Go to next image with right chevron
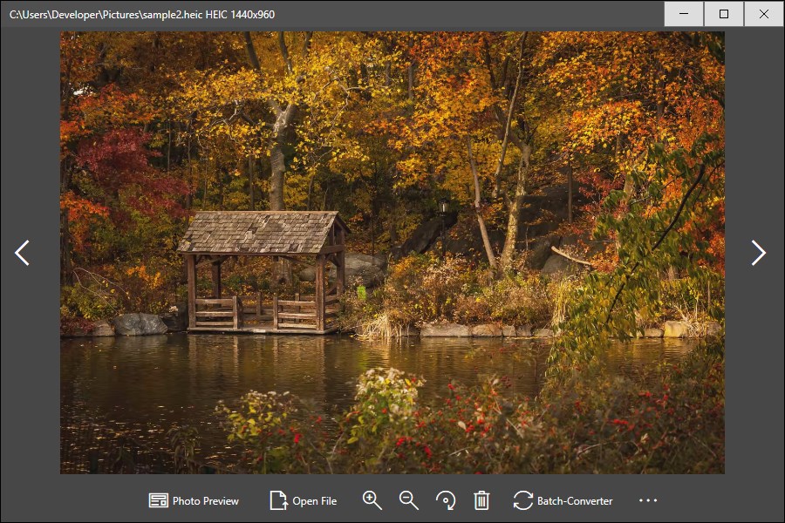Viewport: 785px width, 523px height. coord(759,253)
